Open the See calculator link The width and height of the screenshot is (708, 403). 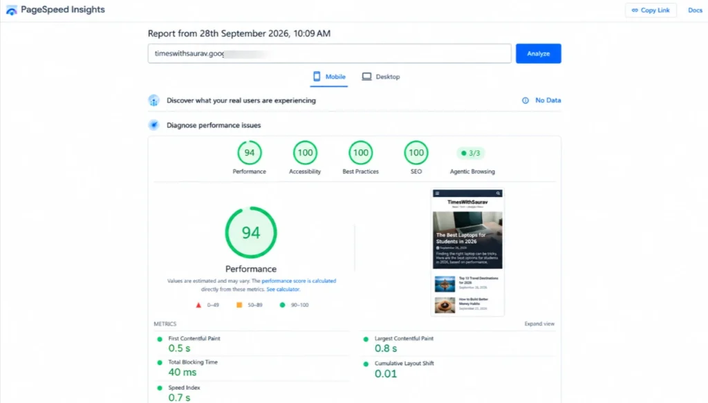click(283, 289)
